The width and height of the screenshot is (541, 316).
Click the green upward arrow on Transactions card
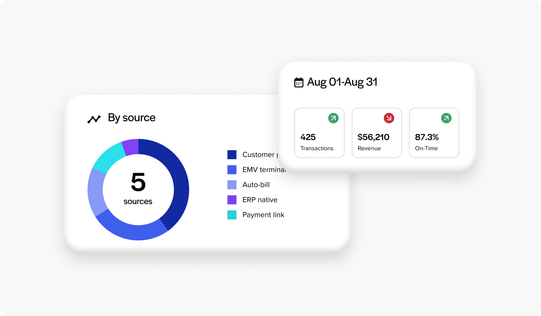pyautogui.click(x=332, y=118)
